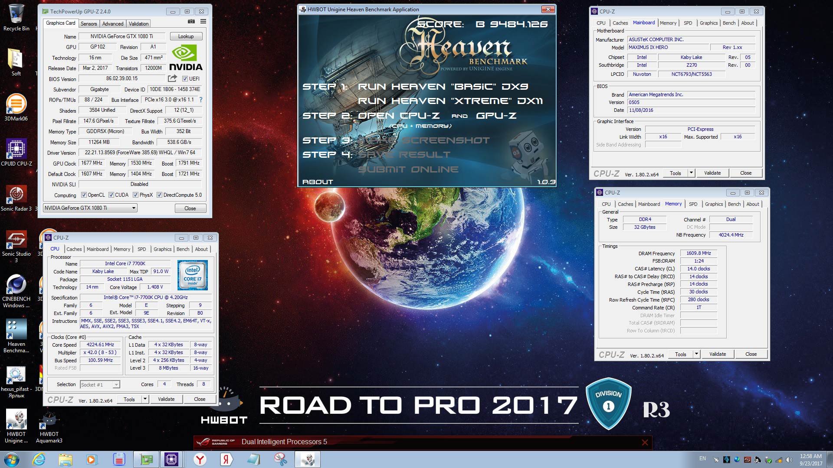Screen dimensions: 833x468
Task: Click the Windows Start orb
Action: pyautogui.click(x=11, y=459)
